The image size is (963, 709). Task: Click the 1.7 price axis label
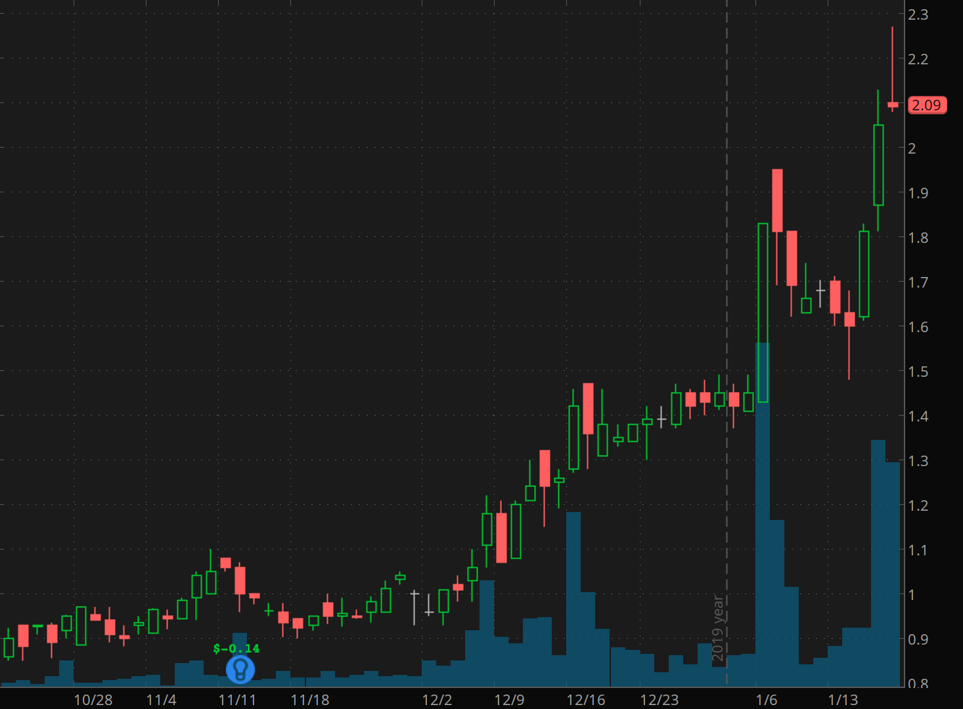click(x=918, y=282)
